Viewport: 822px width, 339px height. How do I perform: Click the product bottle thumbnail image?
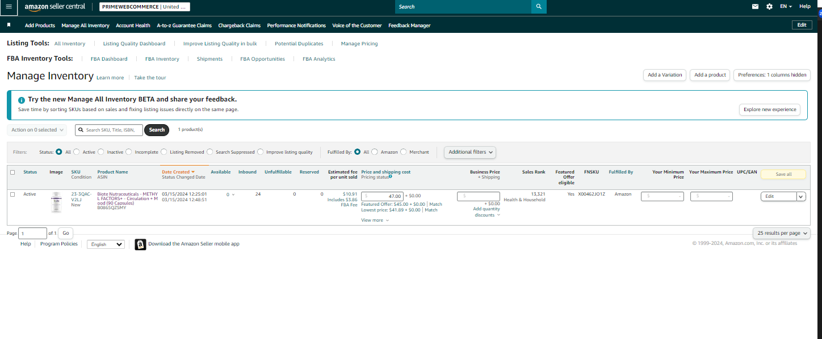tap(56, 202)
